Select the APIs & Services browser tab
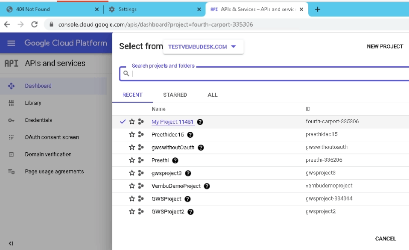The height and width of the screenshot is (250, 409). click(x=257, y=10)
